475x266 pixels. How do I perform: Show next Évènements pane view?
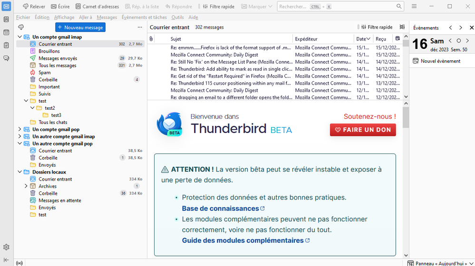[461, 28]
